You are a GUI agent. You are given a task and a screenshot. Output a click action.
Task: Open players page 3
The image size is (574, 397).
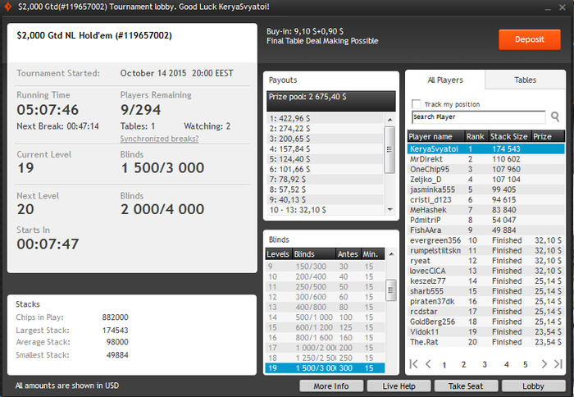click(485, 364)
